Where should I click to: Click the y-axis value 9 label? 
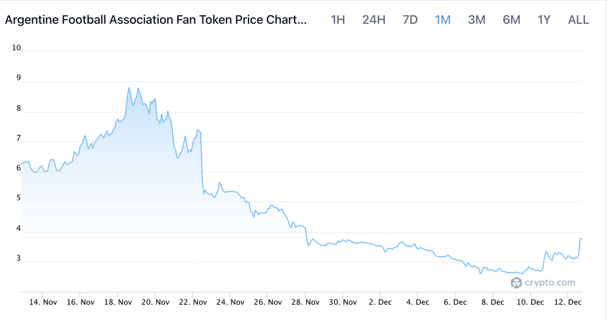18,78
